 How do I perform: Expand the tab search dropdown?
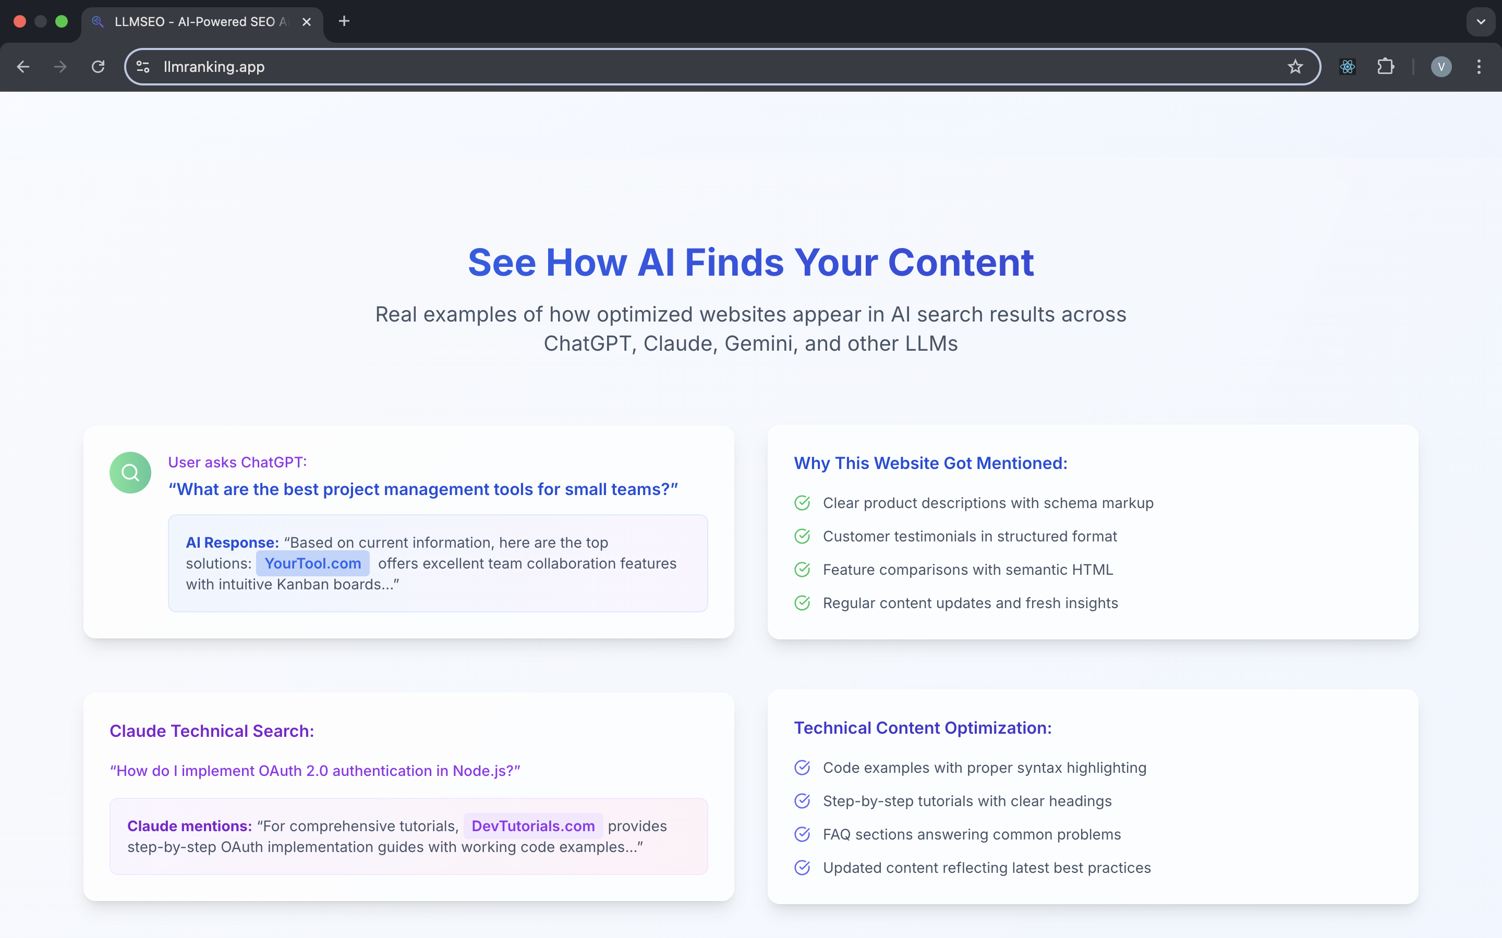coord(1481,22)
